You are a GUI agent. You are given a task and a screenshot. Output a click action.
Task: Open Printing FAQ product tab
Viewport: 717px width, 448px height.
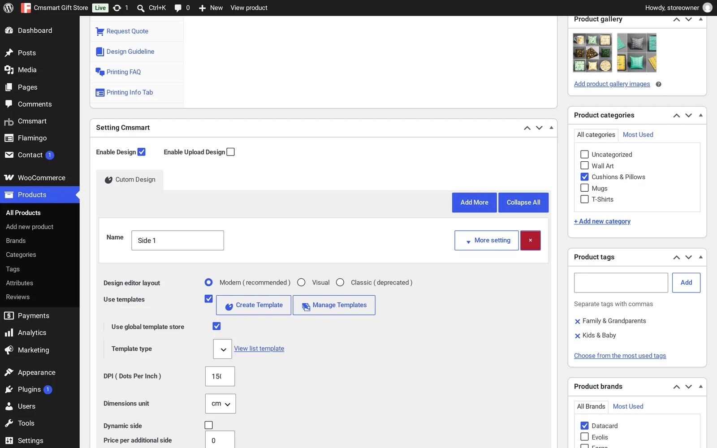click(137, 72)
